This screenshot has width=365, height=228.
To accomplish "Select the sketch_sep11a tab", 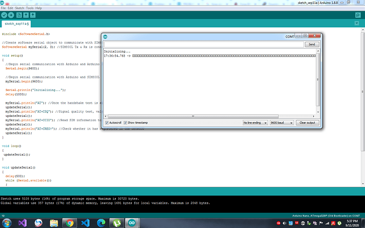I will (x=16, y=24).
